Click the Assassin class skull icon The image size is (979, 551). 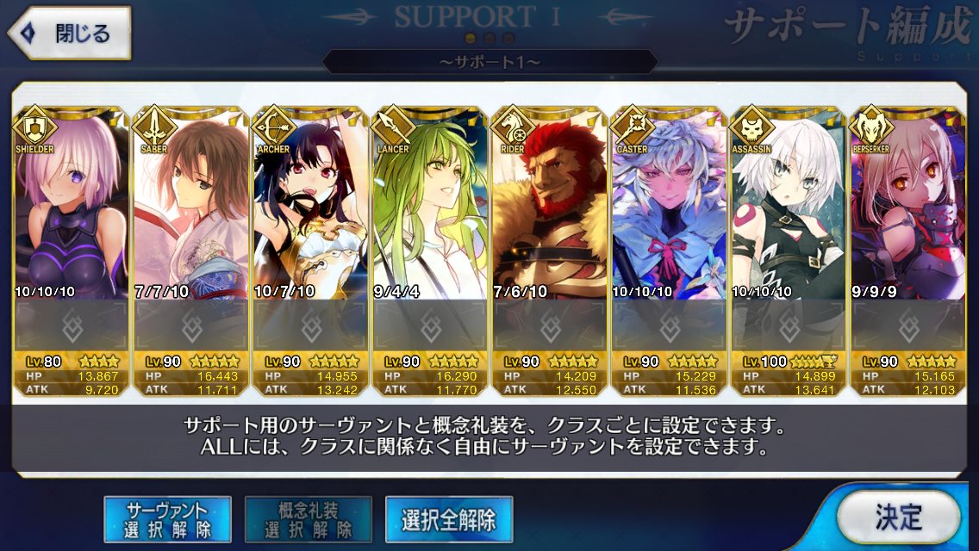coord(751,127)
